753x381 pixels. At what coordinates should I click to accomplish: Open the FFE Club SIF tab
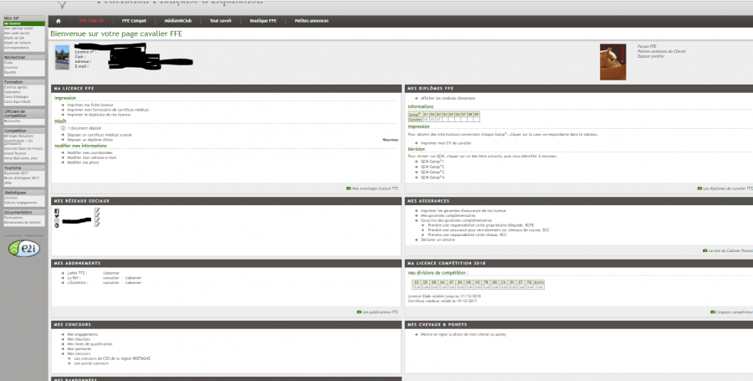coord(91,21)
